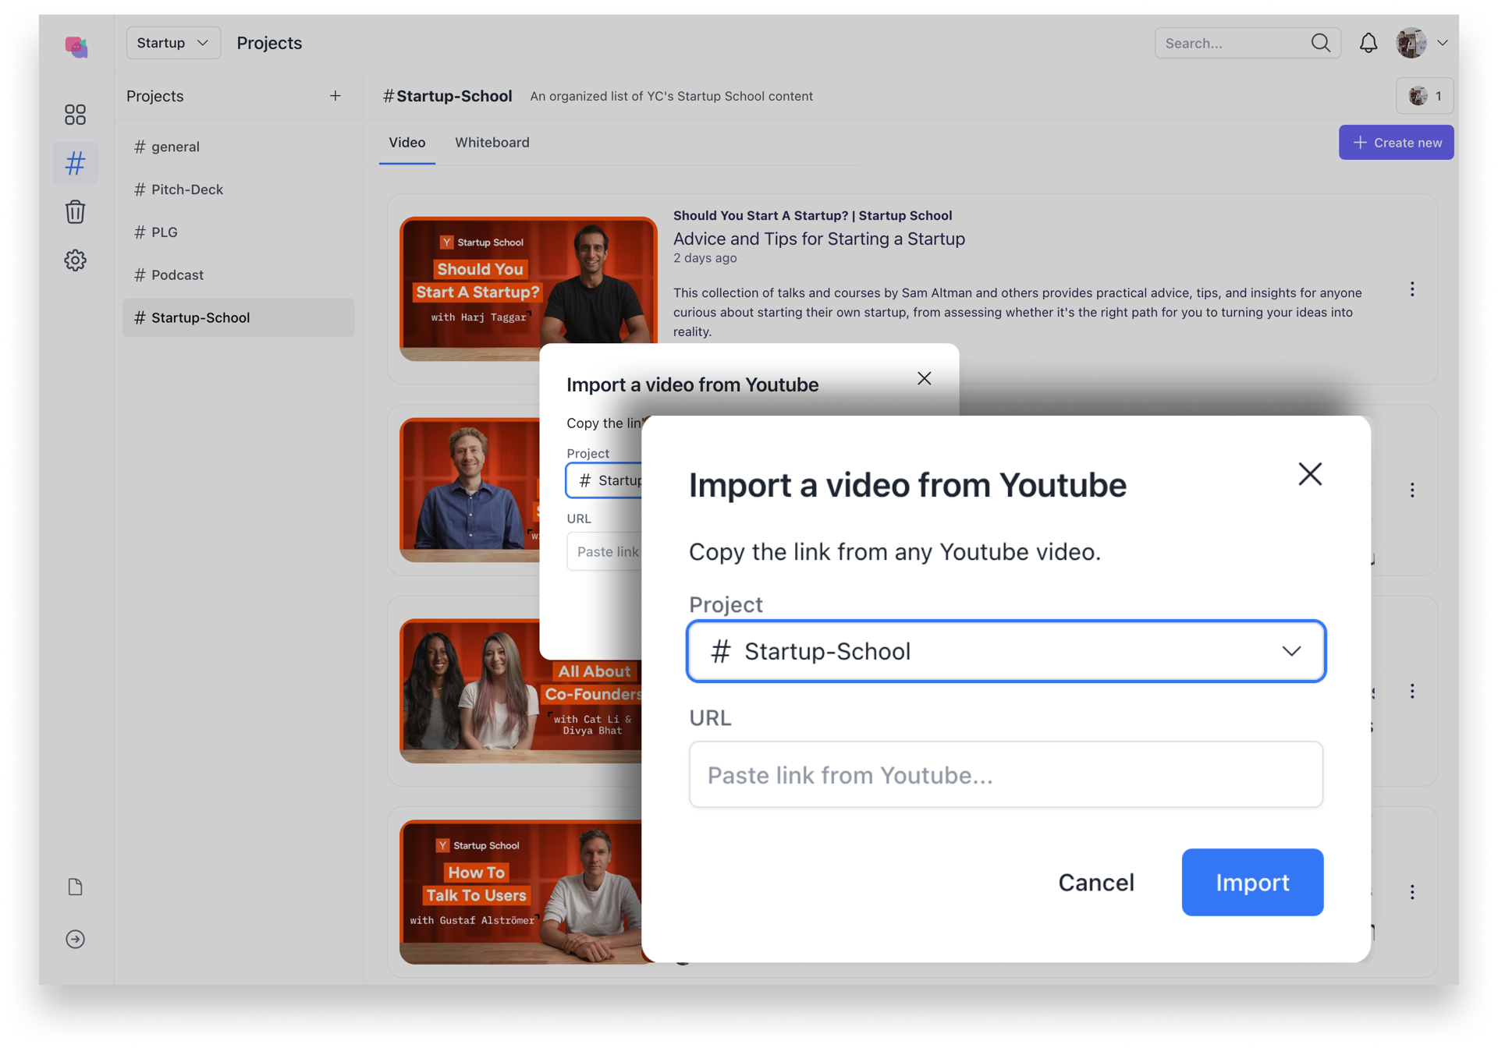Add a new project with plus icon
The height and width of the screenshot is (1048, 1498).
tap(335, 96)
